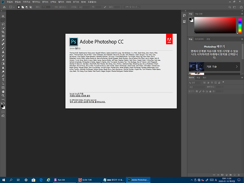
Task: Open the 필터(T) menu
Action: [x=61, y=2]
